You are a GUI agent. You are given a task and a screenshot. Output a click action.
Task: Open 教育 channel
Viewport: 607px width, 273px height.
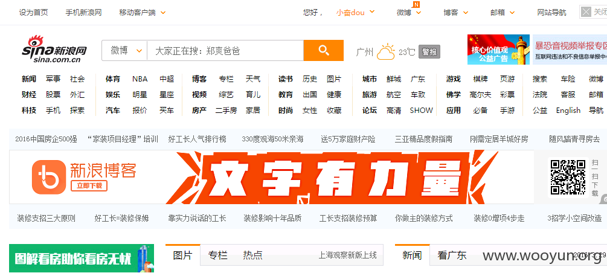click(285, 94)
